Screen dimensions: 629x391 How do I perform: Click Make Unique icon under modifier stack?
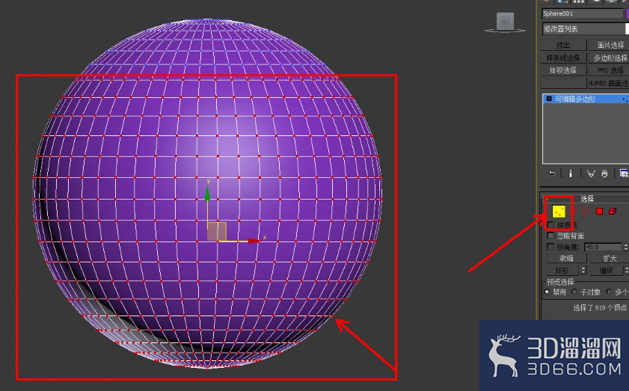click(x=591, y=173)
